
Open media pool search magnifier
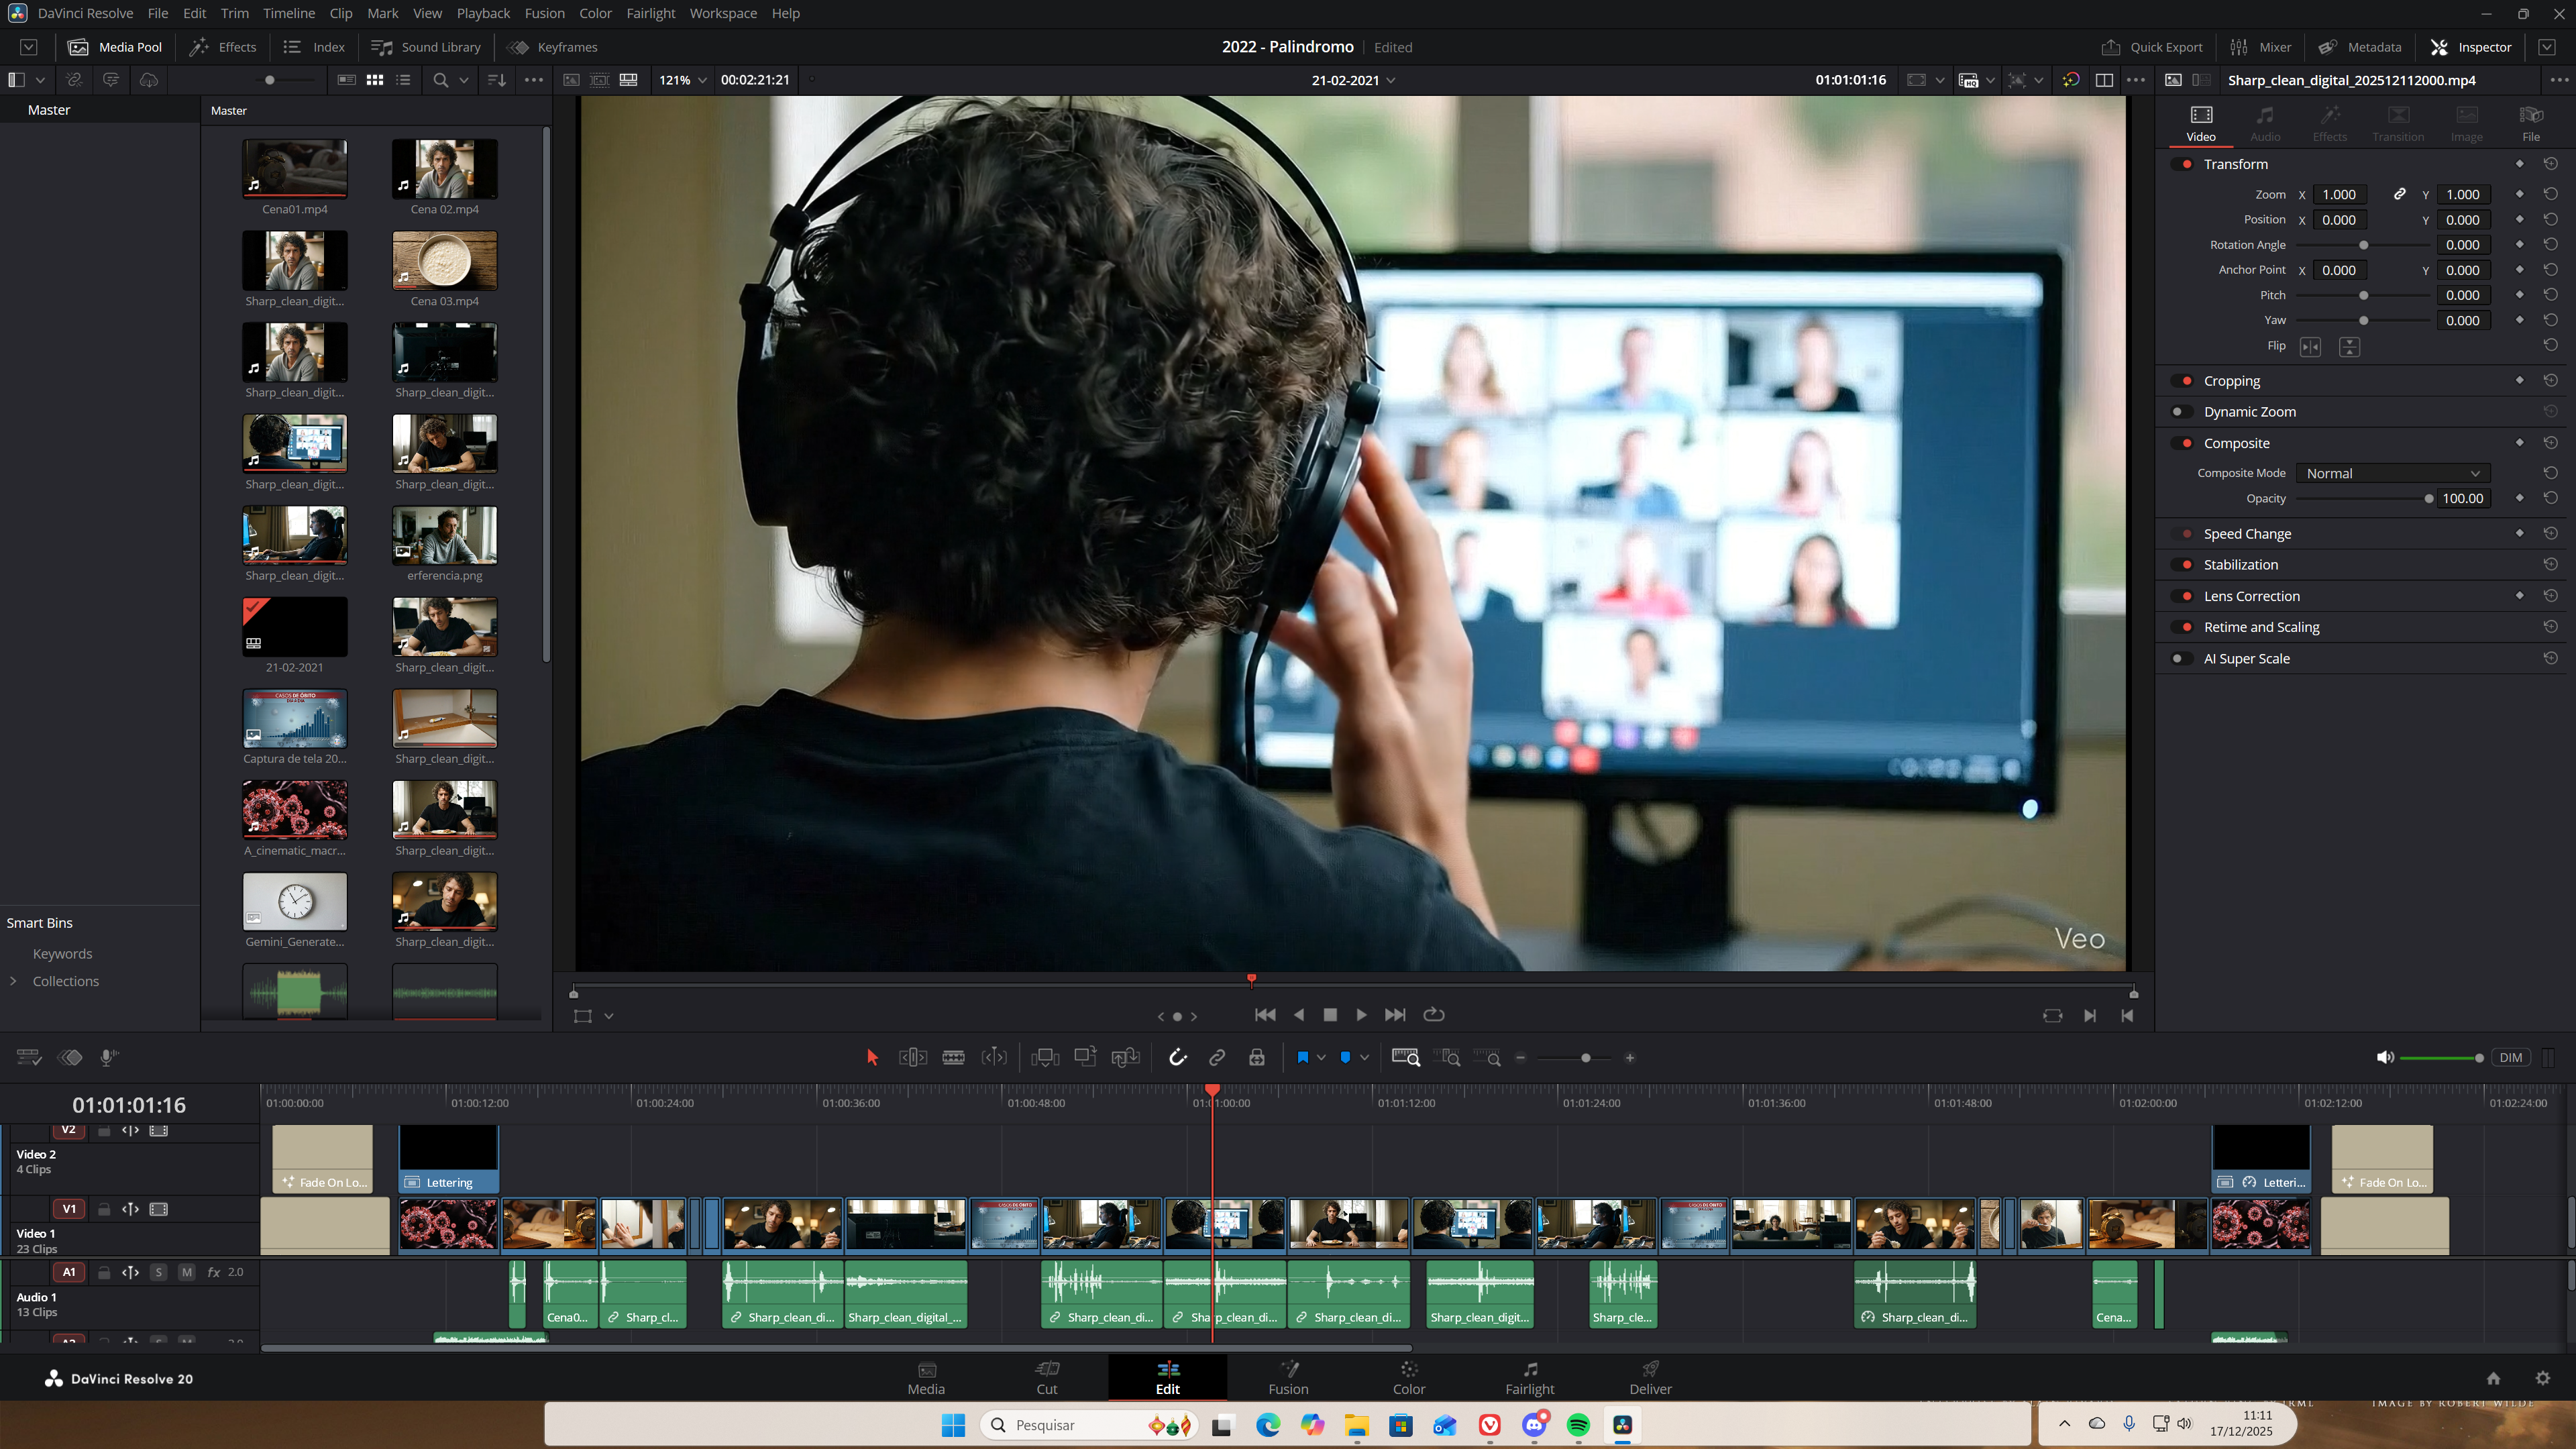coord(441,80)
